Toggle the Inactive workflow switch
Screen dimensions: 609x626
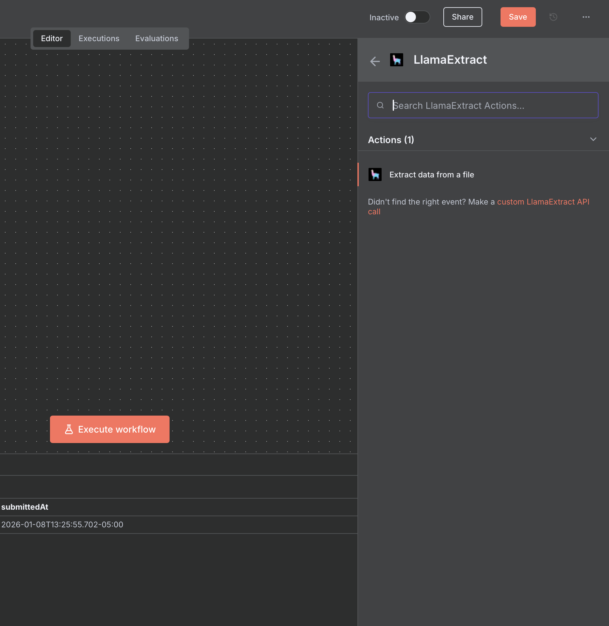(x=417, y=17)
